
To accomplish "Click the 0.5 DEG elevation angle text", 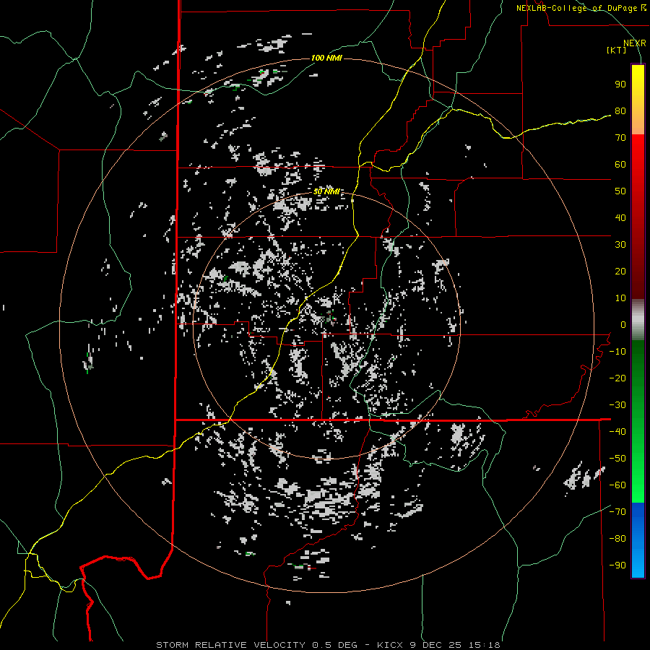I will pos(336,645).
